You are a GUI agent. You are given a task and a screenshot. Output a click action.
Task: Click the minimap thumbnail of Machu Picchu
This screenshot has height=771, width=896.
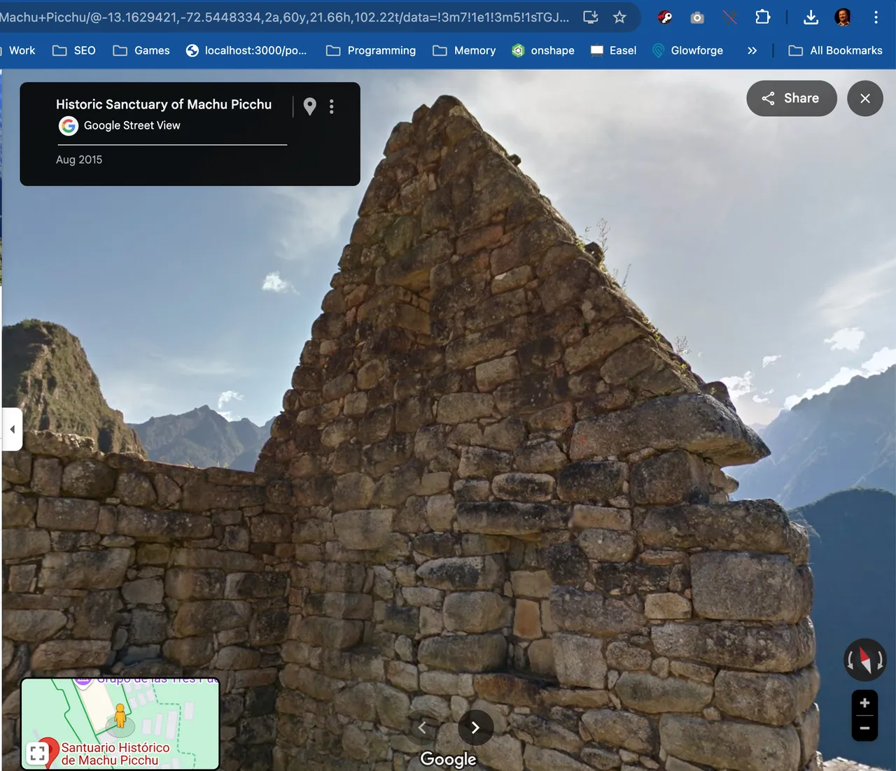[120, 723]
